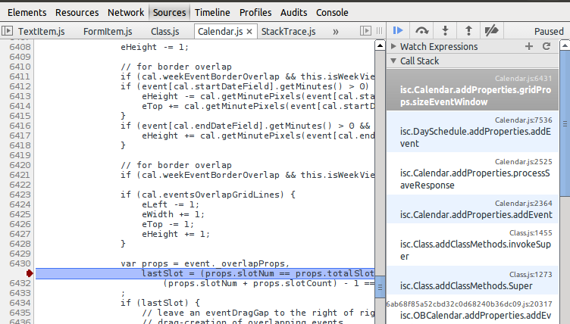The height and width of the screenshot is (324, 570).
Task: Expand the Watch Expressions section
Action: [393, 47]
